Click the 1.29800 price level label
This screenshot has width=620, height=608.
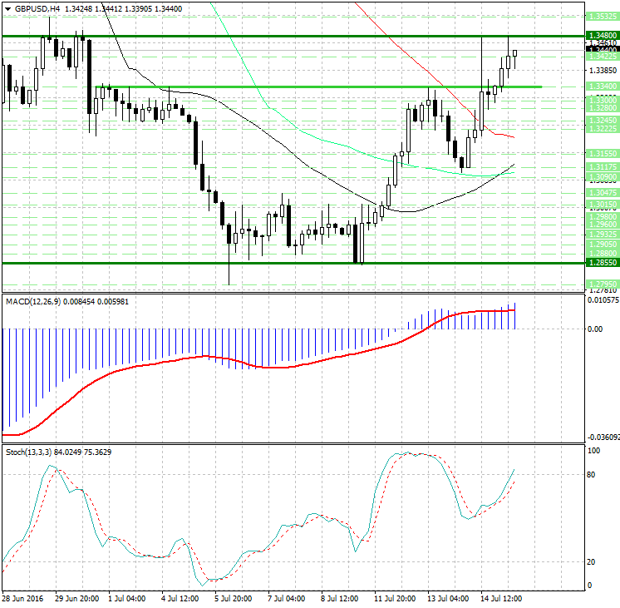click(x=603, y=217)
